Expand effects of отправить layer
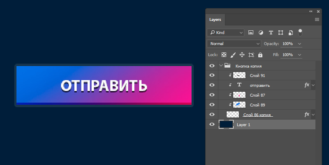 click(313, 85)
